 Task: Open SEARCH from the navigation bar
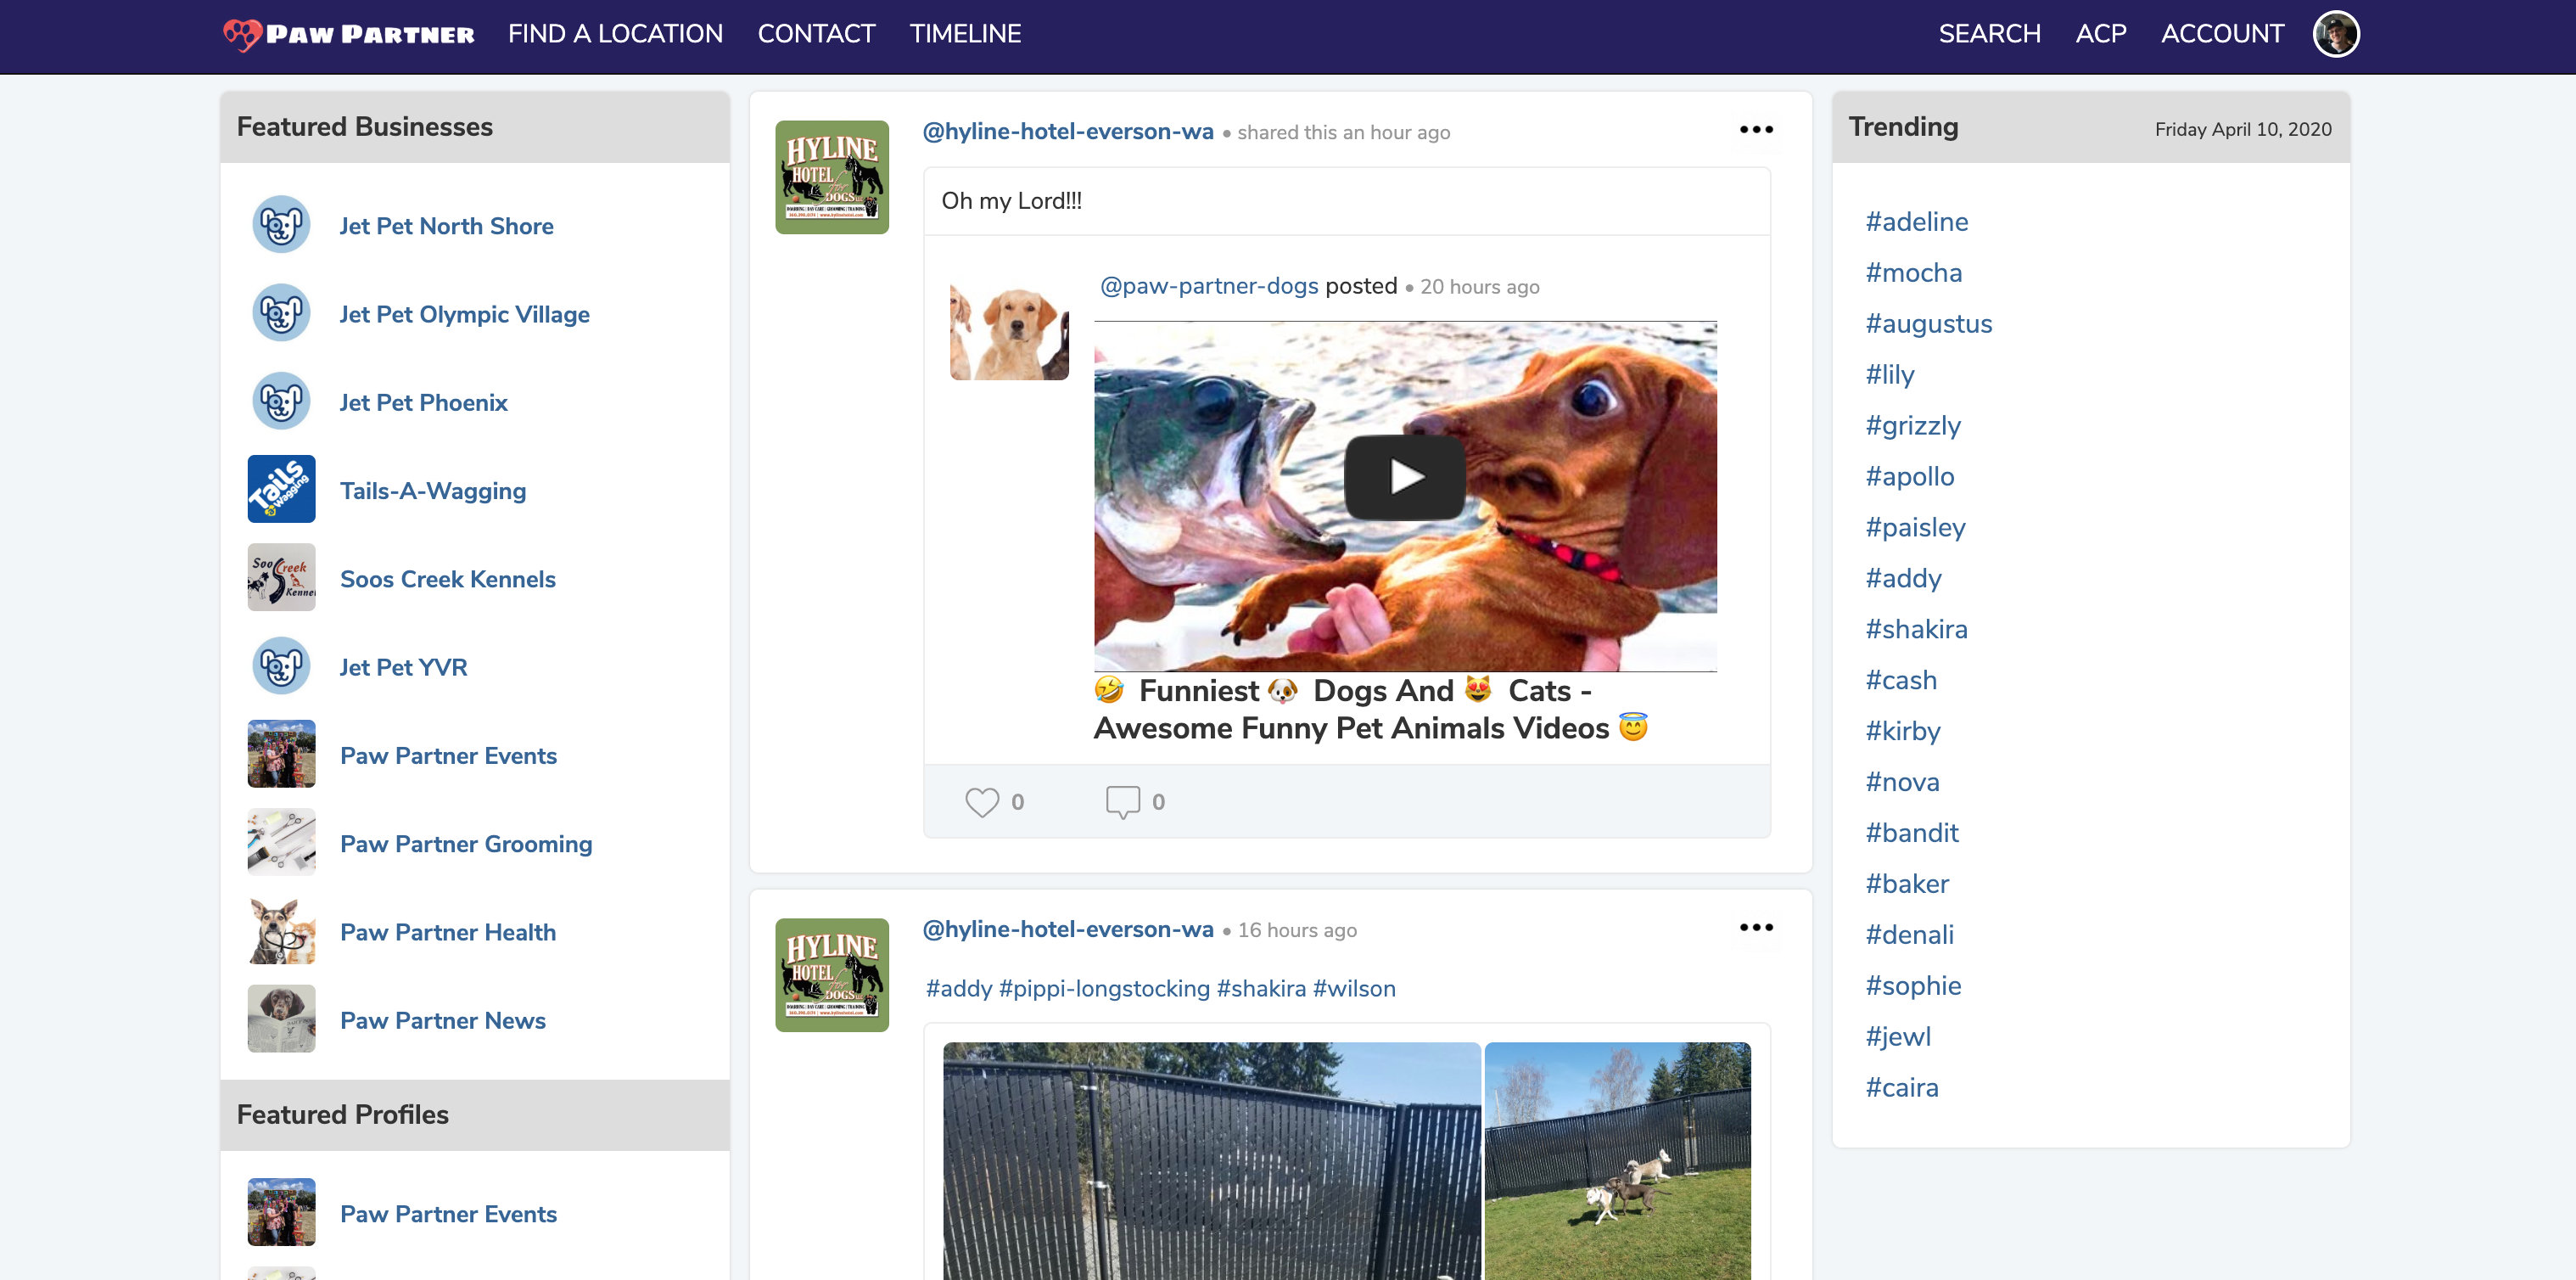tap(1988, 34)
